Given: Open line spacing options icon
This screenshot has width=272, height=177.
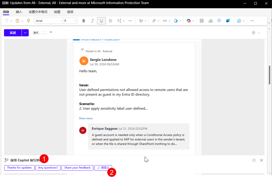Looking at the screenshot, I should point(119,21).
